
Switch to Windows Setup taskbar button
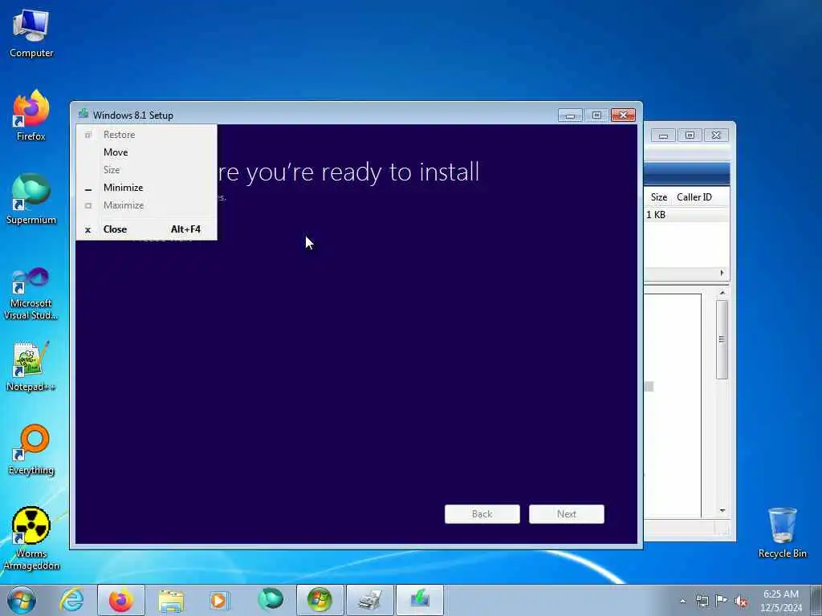tap(420, 600)
